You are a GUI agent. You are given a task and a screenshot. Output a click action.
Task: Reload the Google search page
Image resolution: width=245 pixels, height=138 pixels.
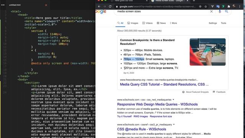point(110,7)
